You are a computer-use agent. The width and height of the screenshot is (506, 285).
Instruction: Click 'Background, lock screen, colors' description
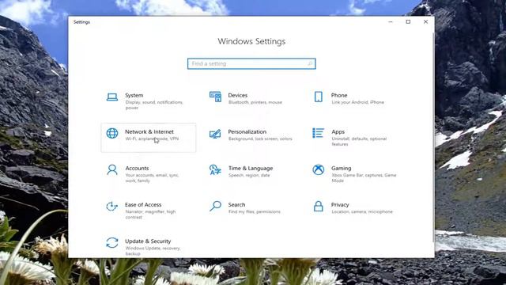coord(260,139)
